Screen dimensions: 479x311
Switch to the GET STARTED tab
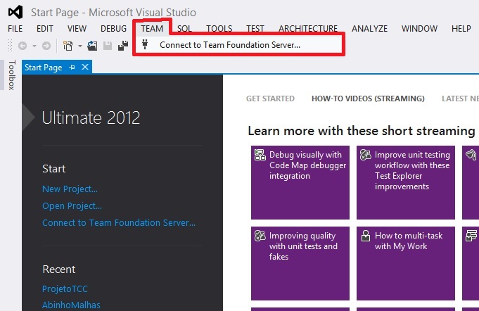click(x=270, y=99)
